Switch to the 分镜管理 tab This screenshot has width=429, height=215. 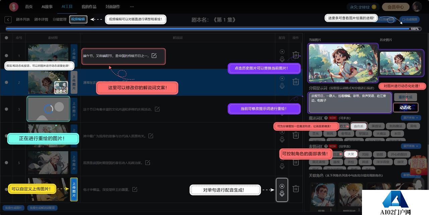click(x=59, y=19)
